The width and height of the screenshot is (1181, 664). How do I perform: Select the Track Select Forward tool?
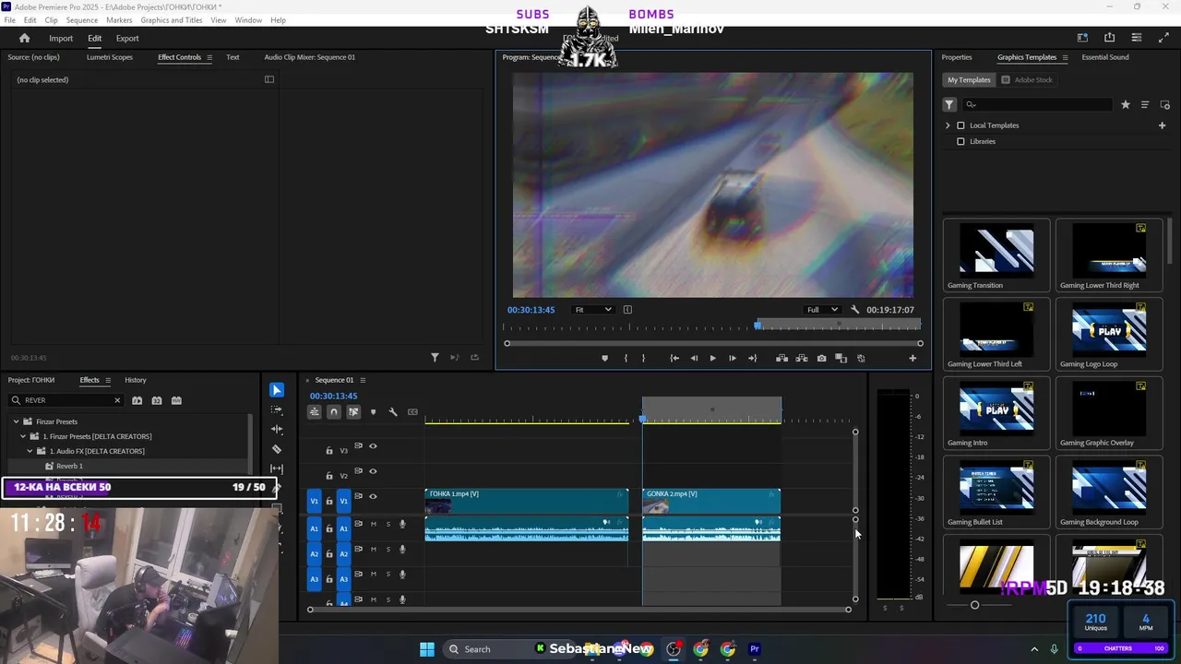click(x=277, y=409)
